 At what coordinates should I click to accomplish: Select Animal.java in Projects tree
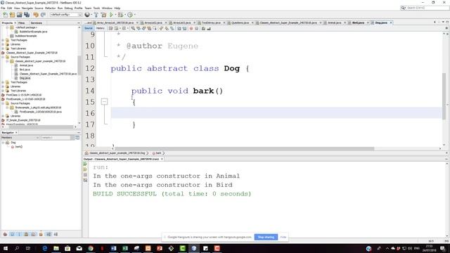pos(26,65)
